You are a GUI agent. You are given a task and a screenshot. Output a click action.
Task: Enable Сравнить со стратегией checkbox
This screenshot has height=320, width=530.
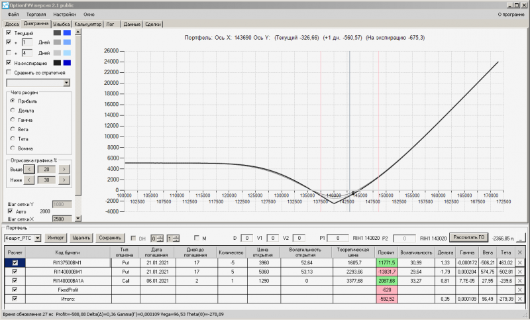tap(9, 72)
